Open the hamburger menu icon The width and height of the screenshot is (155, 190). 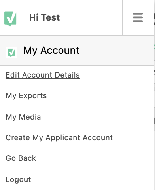click(x=138, y=17)
